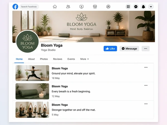Screen dimensions: 167x125
Task: Open the page options three-dot button
Action: coord(146,49)
